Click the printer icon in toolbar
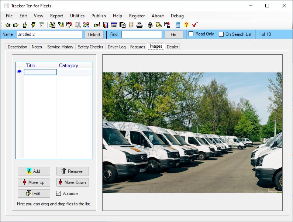293x222 pixels. (139, 25)
